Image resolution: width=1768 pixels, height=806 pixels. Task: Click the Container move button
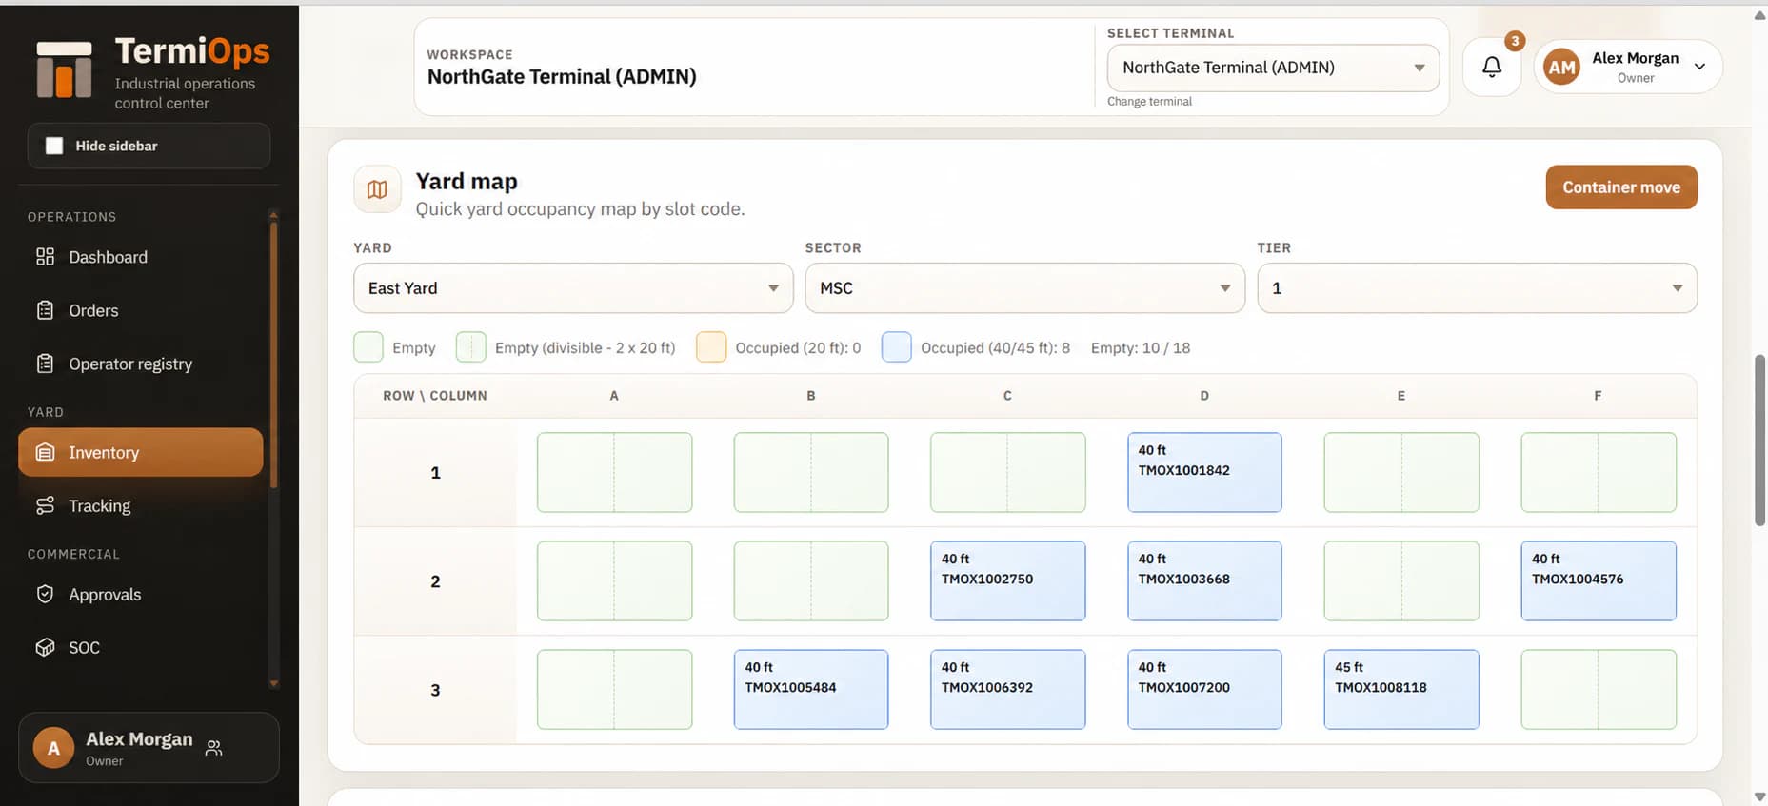1621,187
